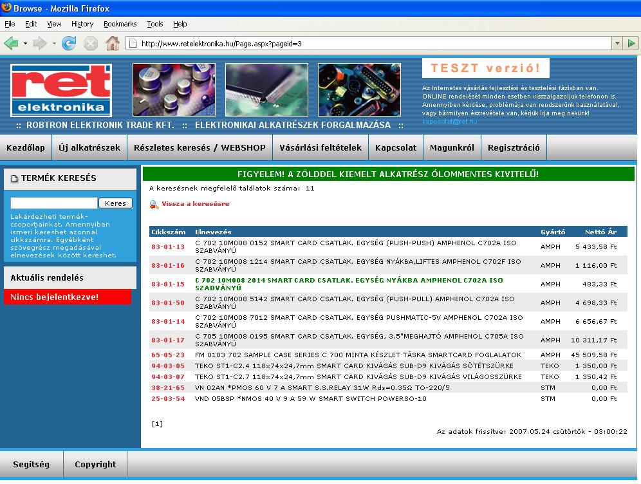Click the Firefox icon in the title bar
The width and height of the screenshot is (641, 484).
click(x=6, y=7)
